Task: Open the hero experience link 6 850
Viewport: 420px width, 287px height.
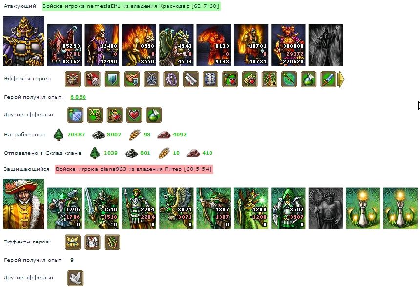Action: tap(78, 97)
